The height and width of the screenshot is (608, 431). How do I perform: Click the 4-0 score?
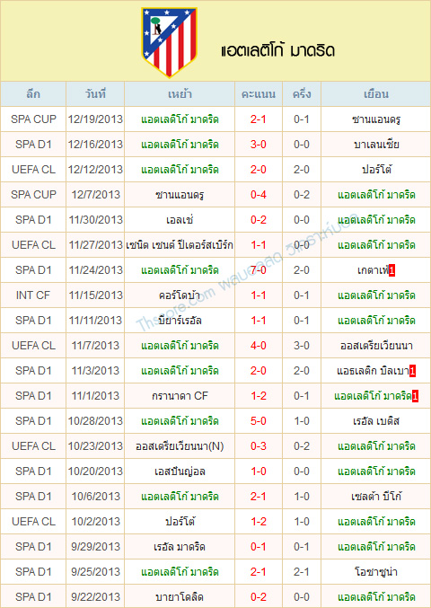[x=259, y=346]
